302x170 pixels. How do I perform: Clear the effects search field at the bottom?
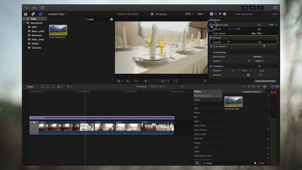255,163
